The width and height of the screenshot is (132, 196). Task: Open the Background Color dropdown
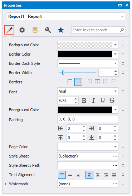tap(115, 45)
